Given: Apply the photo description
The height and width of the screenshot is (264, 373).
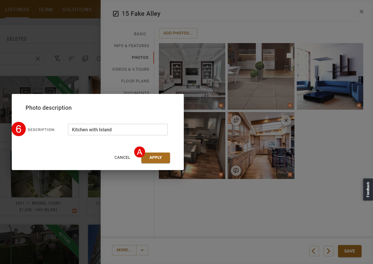Looking at the screenshot, I should click(156, 158).
